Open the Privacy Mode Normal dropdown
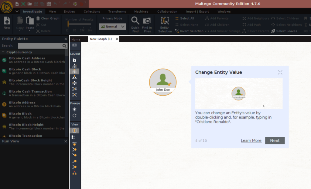The width and height of the screenshot is (311, 189). (112, 27)
